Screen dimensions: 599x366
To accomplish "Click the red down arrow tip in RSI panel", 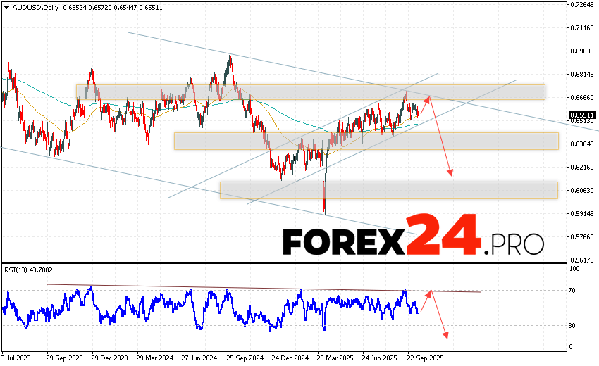I will pos(445,335).
